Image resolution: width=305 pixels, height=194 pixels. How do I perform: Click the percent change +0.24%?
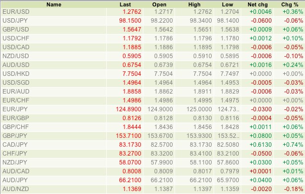[x=293, y=65]
